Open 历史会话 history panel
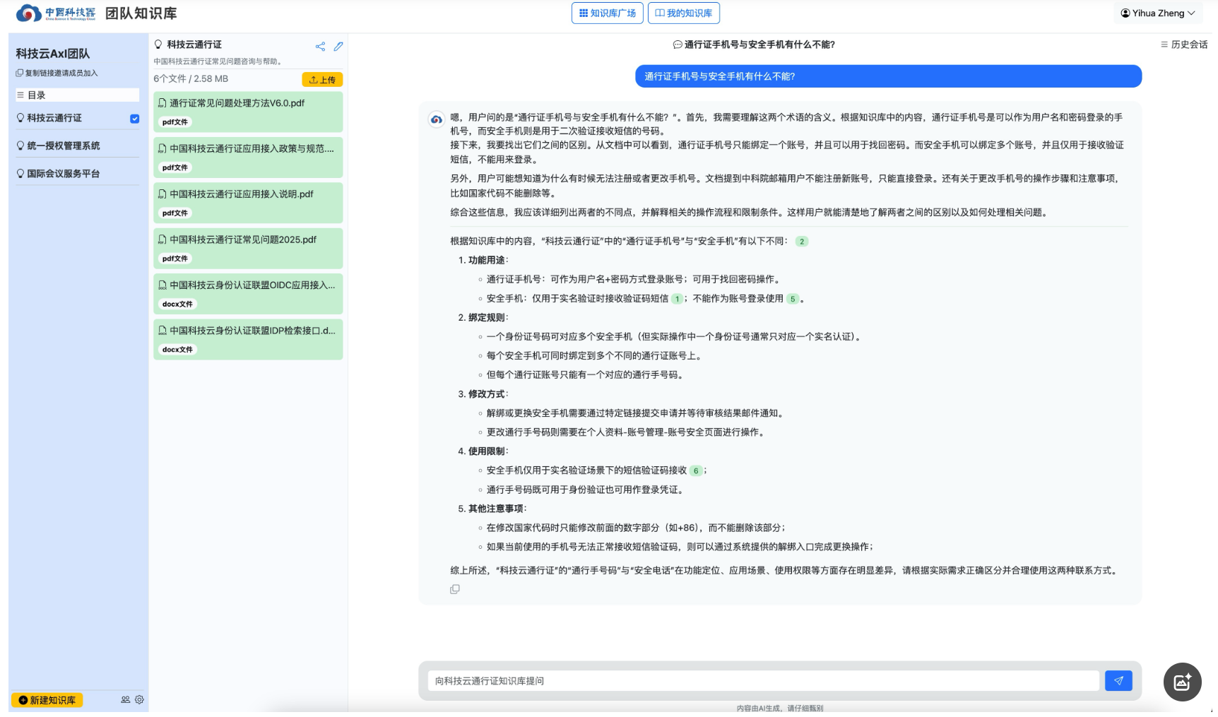 pyautogui.click(x=1184, y=45)
